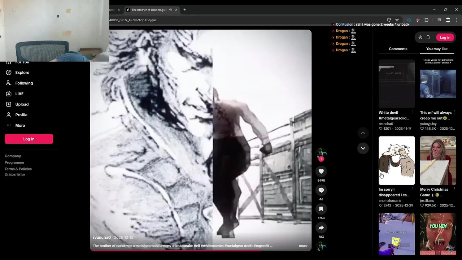This screenshot has height=260, width=462.
Task: Open options menu for Merry Christmas Game video
Action: click(454, 189)
